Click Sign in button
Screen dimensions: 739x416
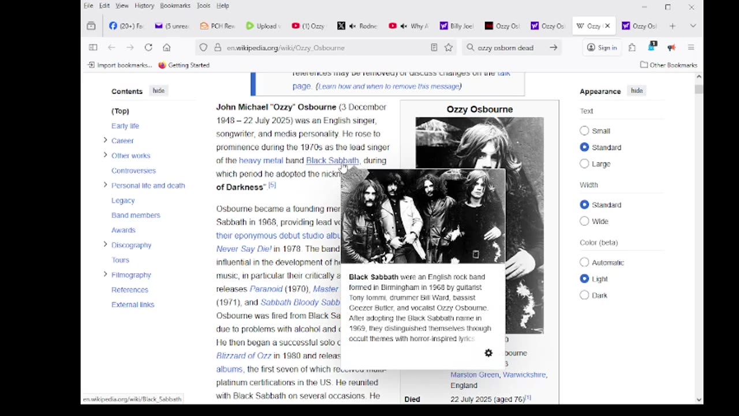(x=602, y=47)
